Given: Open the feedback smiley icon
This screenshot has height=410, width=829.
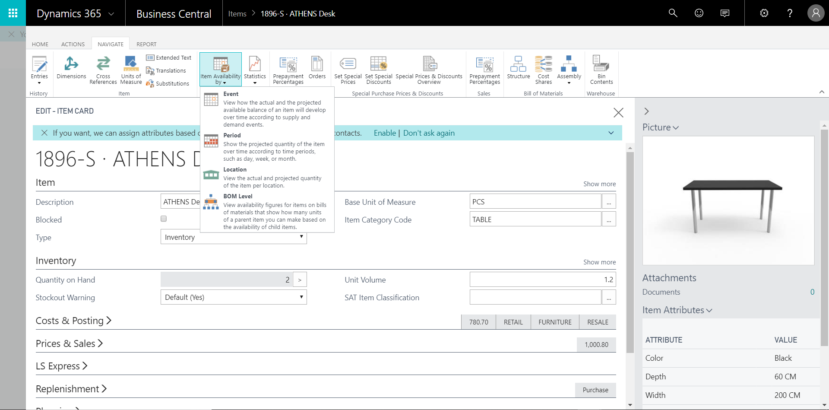Looking at the screenshot, I should coord(699,13).
